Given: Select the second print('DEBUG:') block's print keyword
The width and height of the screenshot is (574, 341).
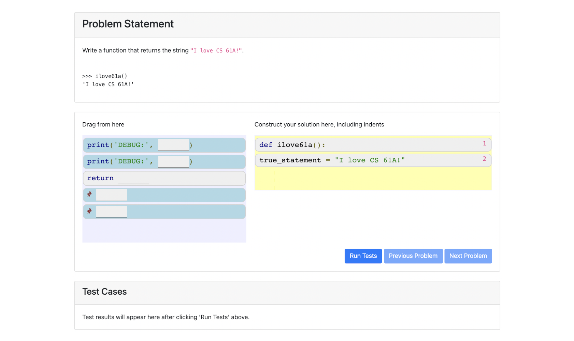Looking at the screenshot, I should pos(98,161).
